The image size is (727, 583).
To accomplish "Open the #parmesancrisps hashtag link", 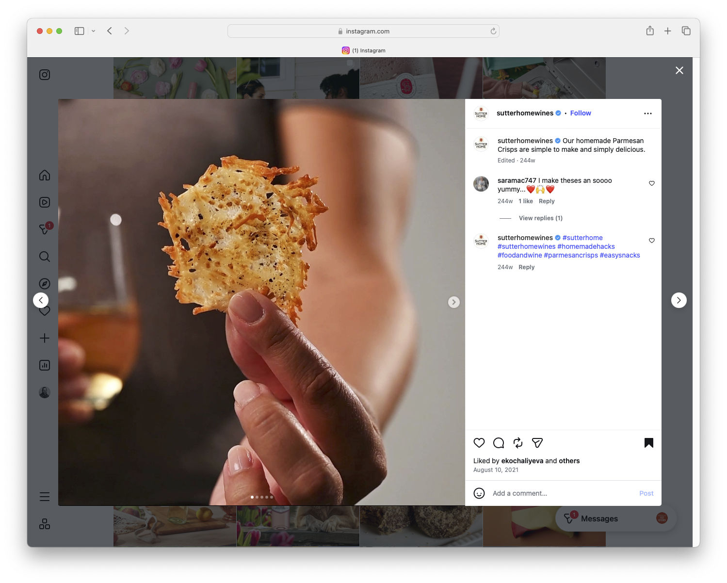I will pos(570,255).
